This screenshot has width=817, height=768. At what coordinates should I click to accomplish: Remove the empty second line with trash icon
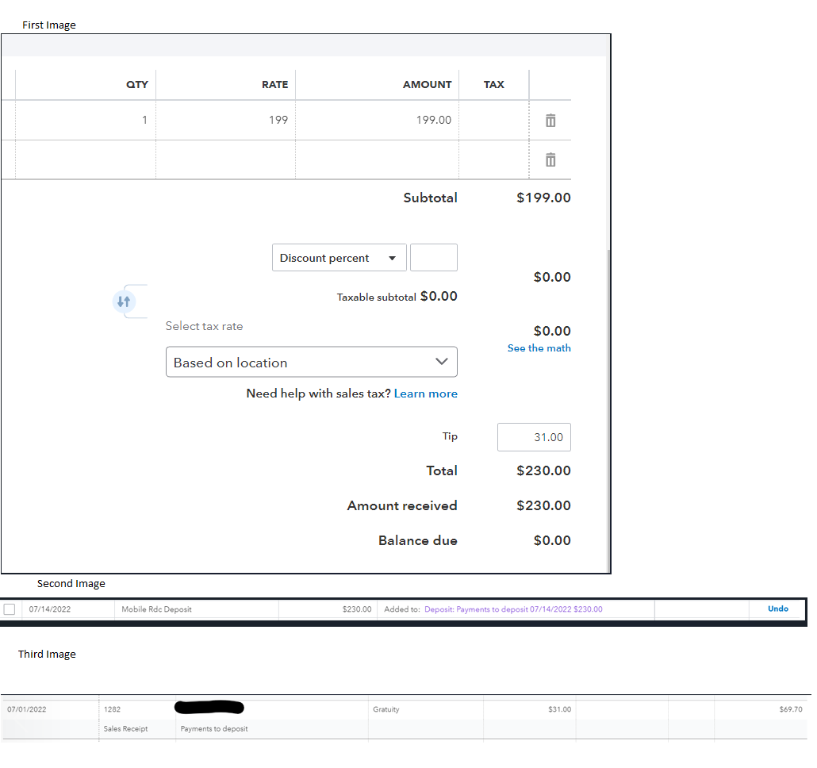pos(550,159)
